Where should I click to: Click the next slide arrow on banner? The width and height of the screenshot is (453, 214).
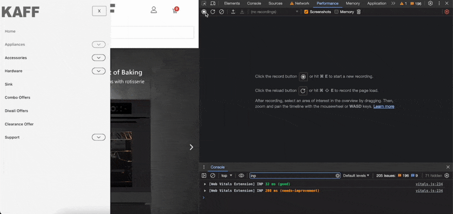pos(191,147)
